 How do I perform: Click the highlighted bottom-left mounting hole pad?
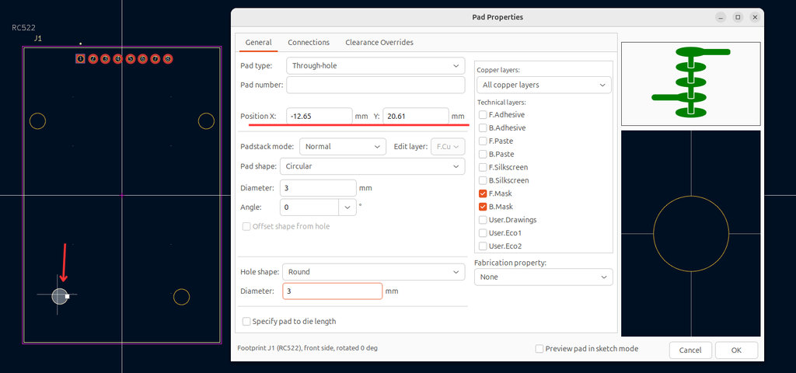point(59,295)
